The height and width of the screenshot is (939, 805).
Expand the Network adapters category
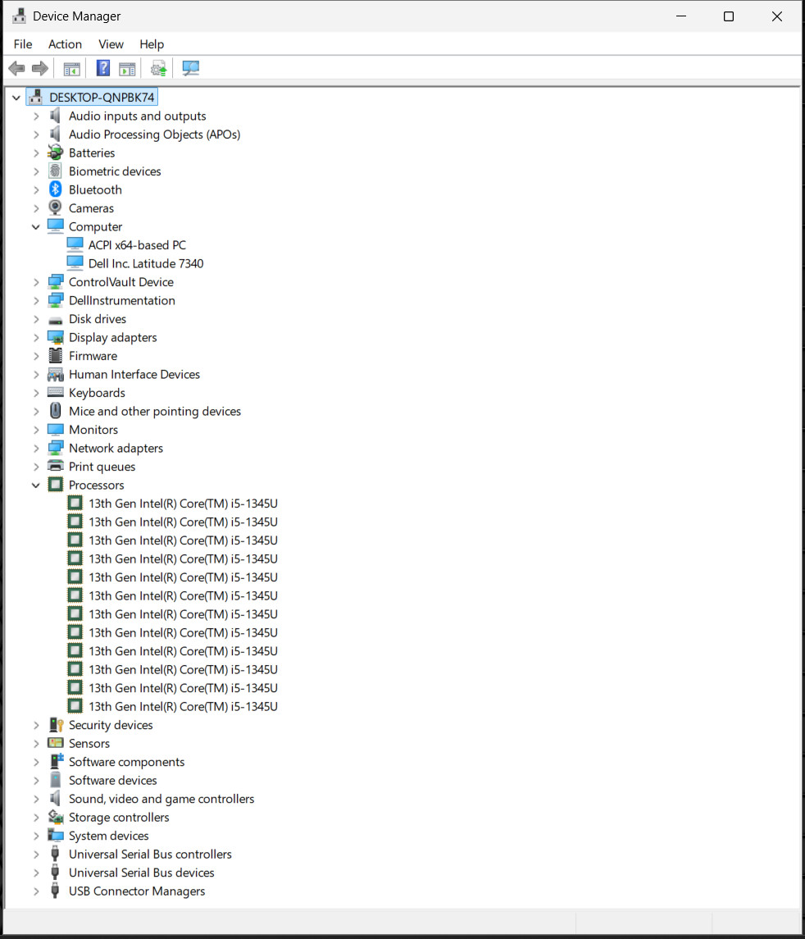36,448
